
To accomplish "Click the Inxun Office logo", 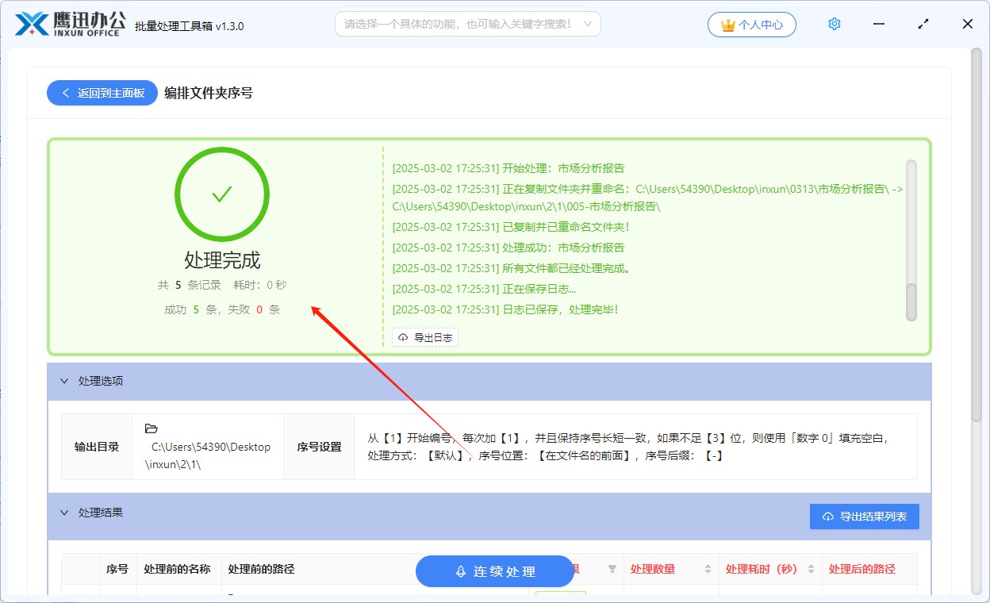I will point(71,25).
